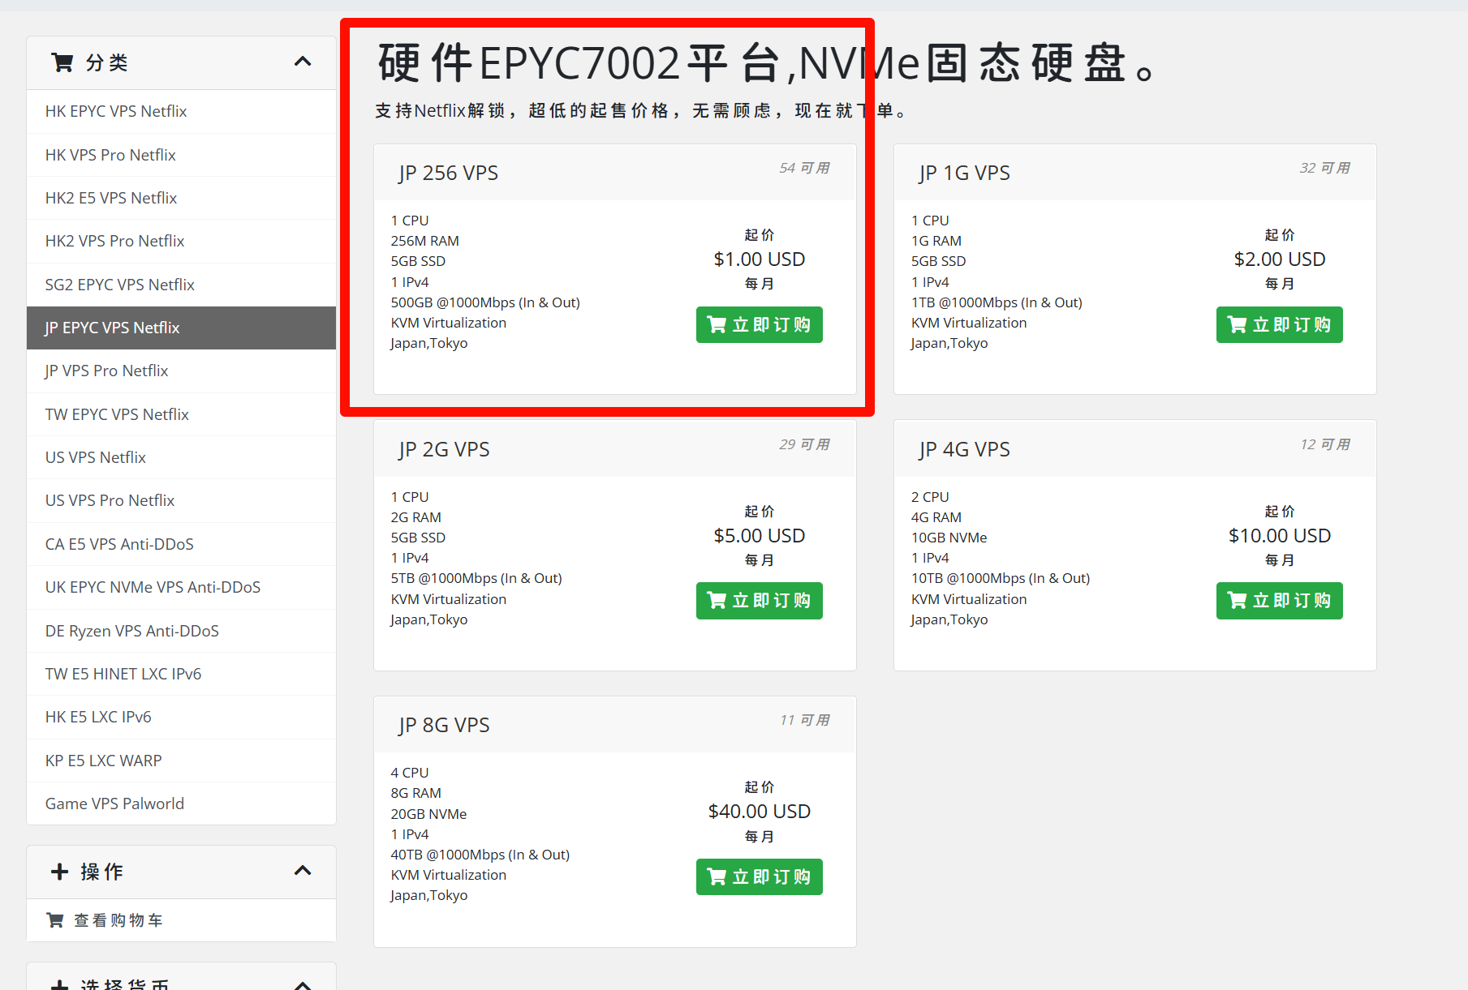
Task: Collapse the 操作 actions panel chevron
Action: [303, 871]
